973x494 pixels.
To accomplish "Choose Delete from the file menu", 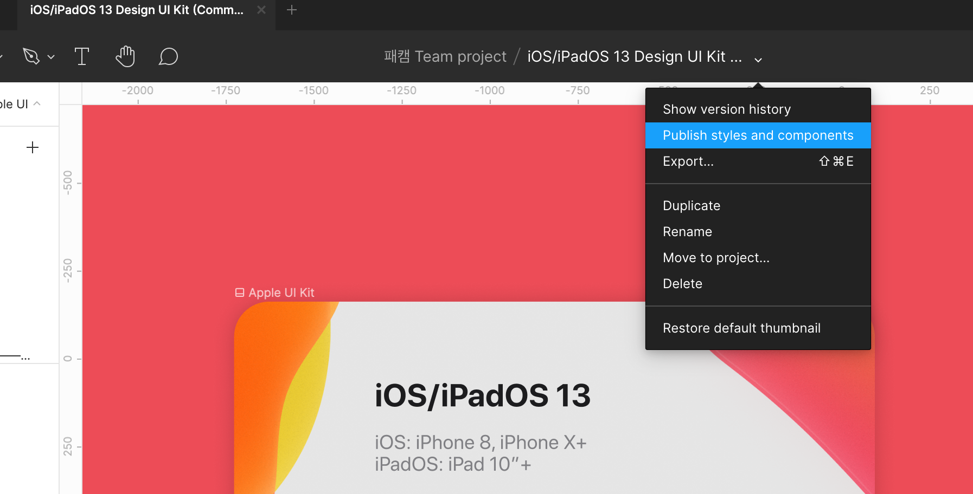I will tap(758, 284).
